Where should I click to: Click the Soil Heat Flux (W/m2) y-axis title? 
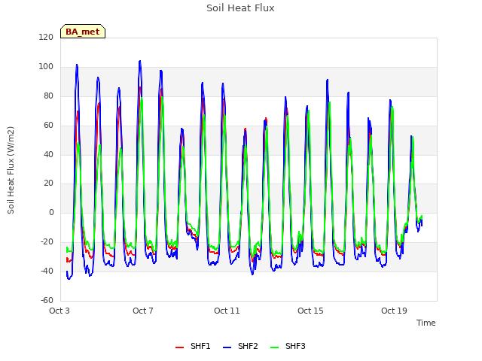(11, 170)
